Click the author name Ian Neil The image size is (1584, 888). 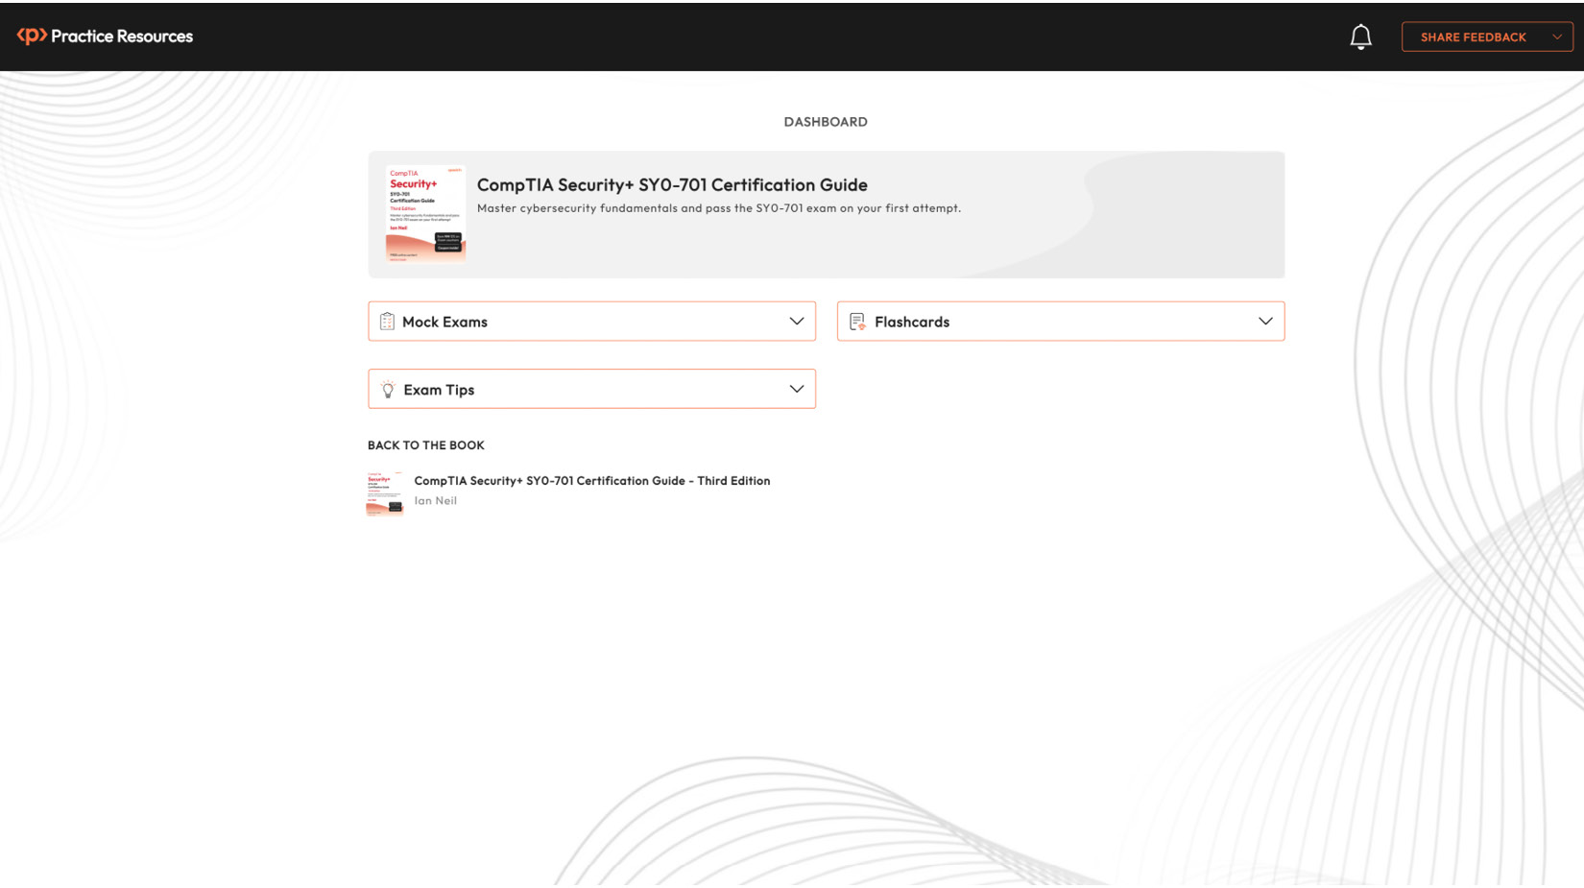436,500
